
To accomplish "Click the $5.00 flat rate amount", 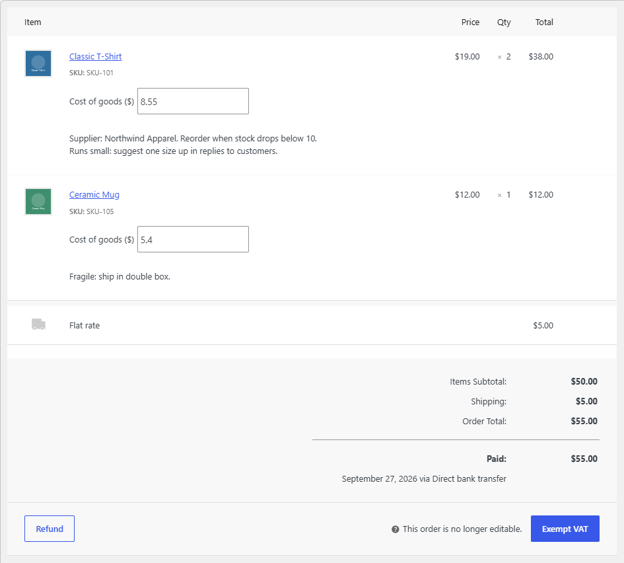I will coord(543,325).
